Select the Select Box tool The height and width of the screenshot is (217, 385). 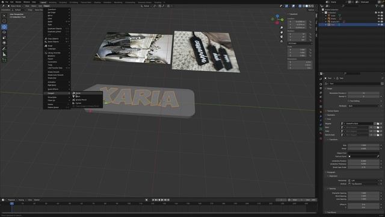pyautogui.click(x=4, y=16)
